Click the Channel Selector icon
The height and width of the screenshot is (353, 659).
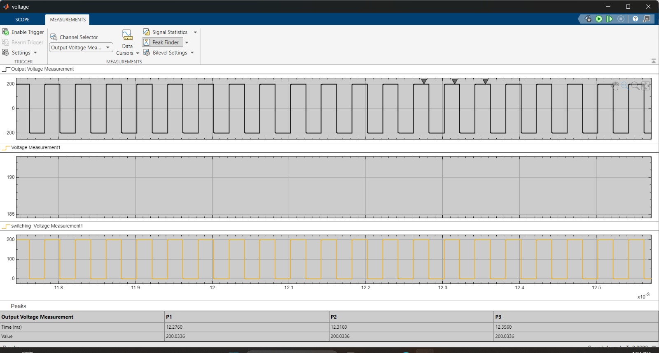click(54, 37)
